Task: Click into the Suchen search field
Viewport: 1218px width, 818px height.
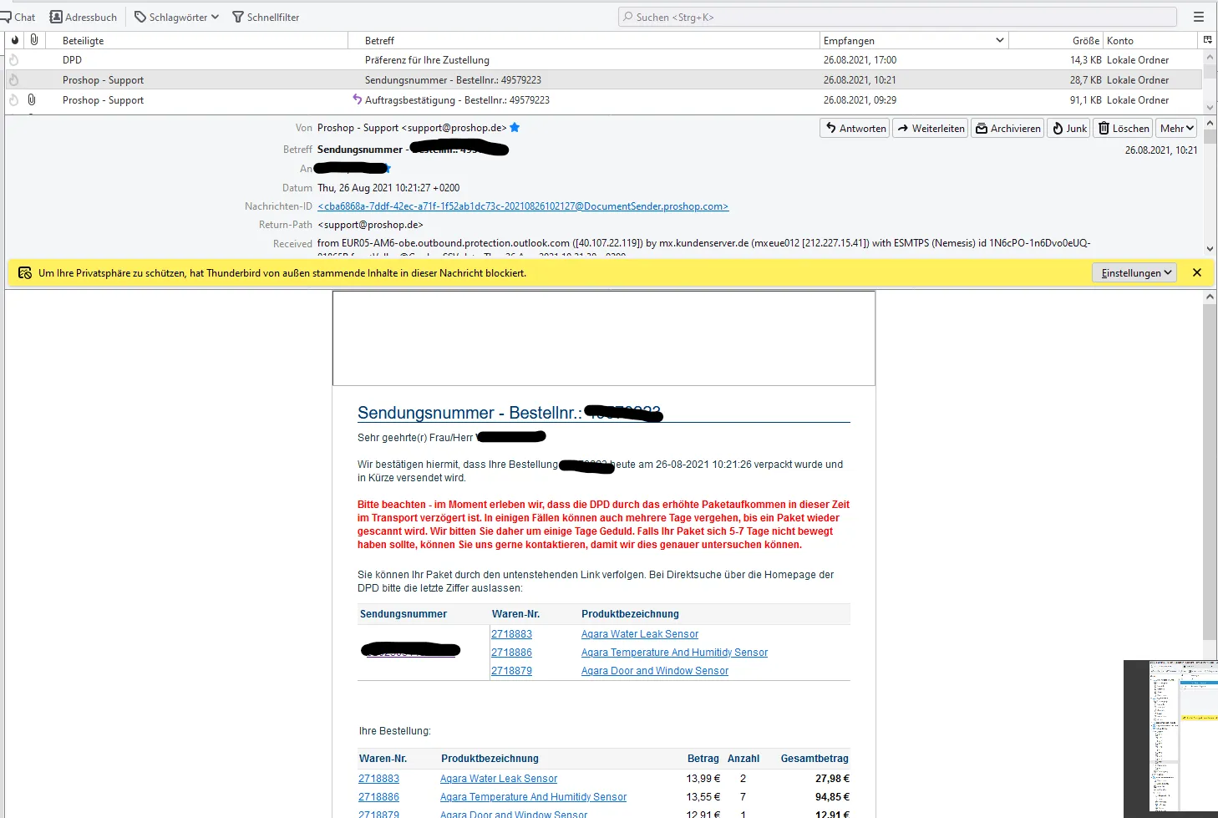Action: pos(897,17)
